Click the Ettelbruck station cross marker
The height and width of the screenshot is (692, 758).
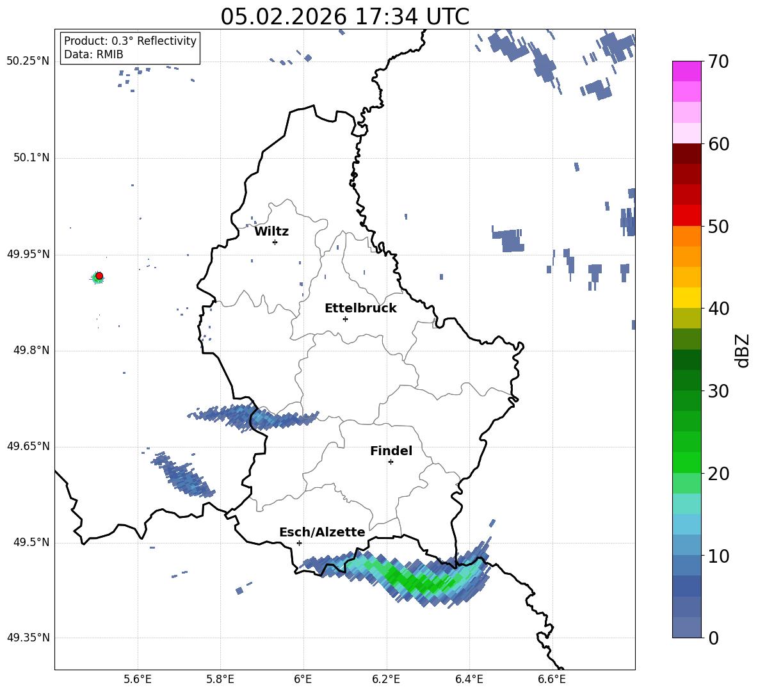[345, 319]
